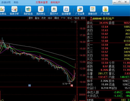Click the 9.70 low price label
This screenshot has height=101, width=130.
[x=65, y=84]
